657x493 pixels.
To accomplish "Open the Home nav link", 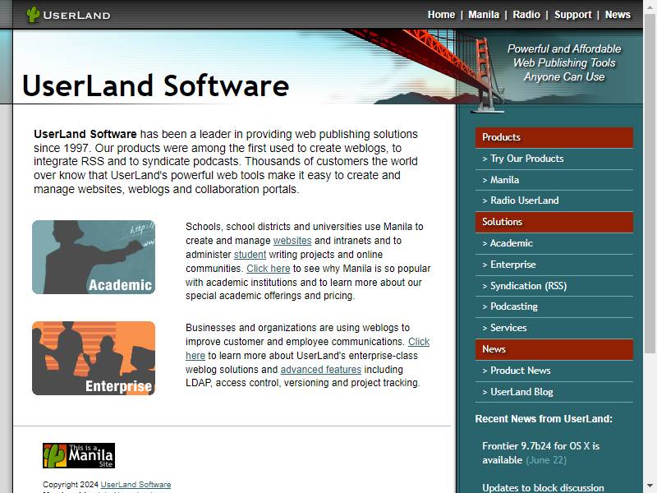I will coord(441,15).
